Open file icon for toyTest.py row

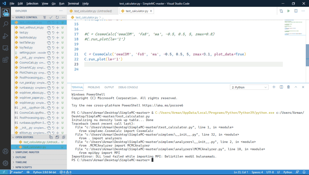tap(49, 48)
